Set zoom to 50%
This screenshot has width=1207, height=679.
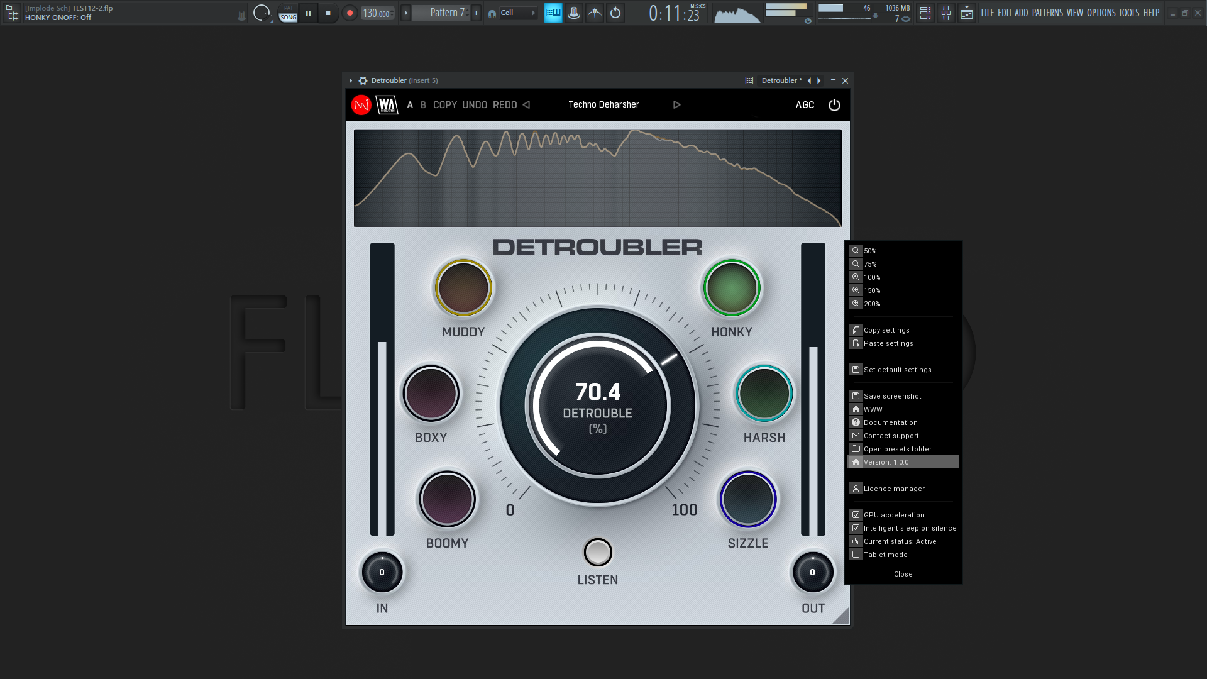click(903, 251)
